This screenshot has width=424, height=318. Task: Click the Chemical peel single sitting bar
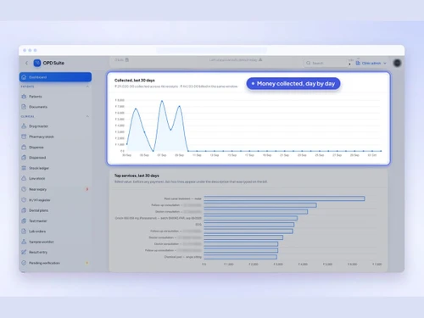click(241, 257)
